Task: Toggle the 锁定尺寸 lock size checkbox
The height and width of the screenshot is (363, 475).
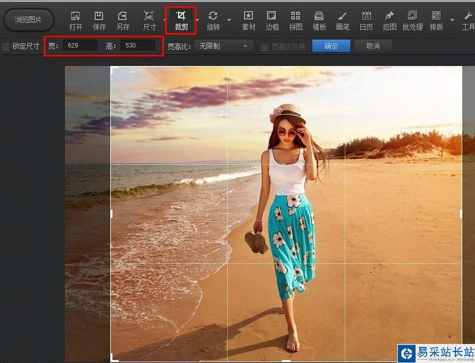Action: coord(6,46)
